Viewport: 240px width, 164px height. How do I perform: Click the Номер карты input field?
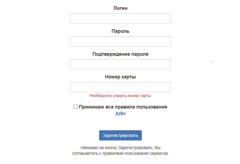[x=120, y=87]
